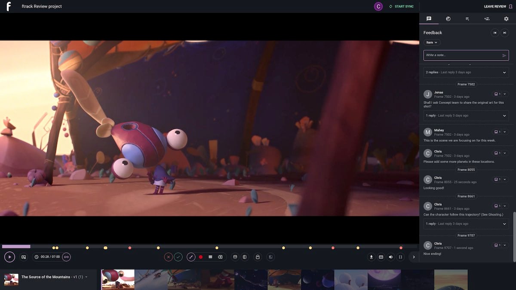Play the video
Viewport: 516px width, 290px height.
(x=9, y=257)
